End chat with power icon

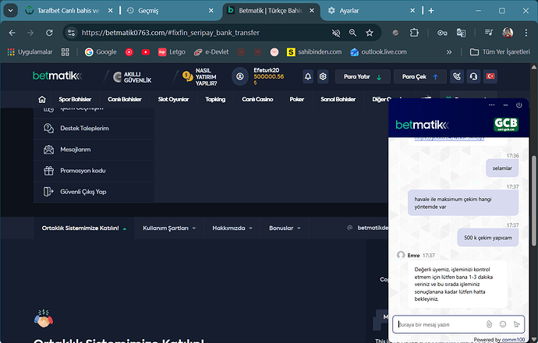pos(519,105)
